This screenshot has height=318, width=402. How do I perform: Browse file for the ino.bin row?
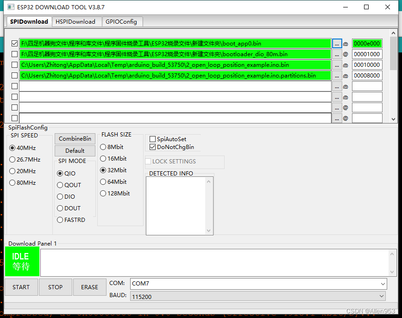(337, 65)
